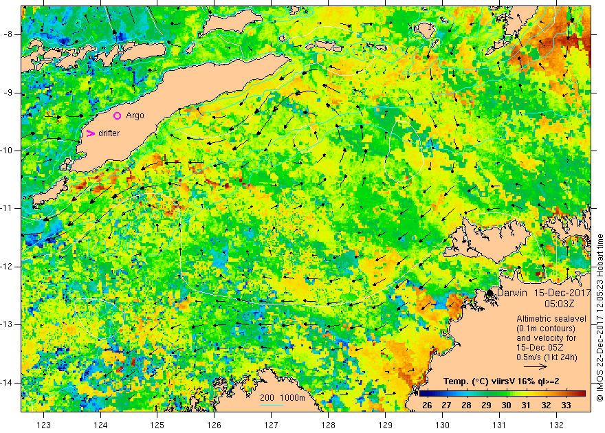
Task: Click the dark blue 26°C colorbar end
Action: coord(423,394)
